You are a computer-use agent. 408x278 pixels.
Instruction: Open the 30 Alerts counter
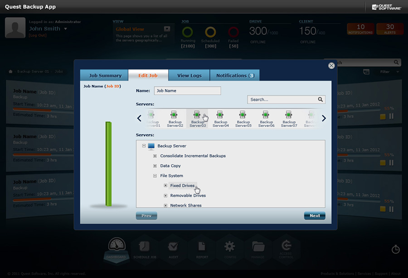click(390, 29)
